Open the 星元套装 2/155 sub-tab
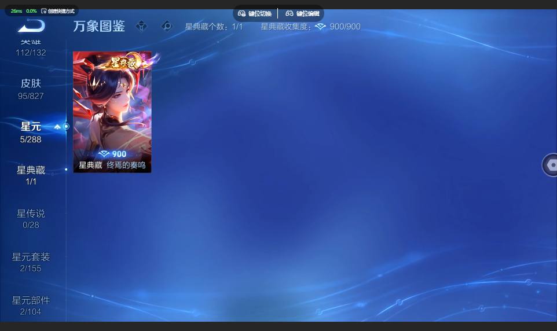 pyautogui.click(x=31, y=262)
